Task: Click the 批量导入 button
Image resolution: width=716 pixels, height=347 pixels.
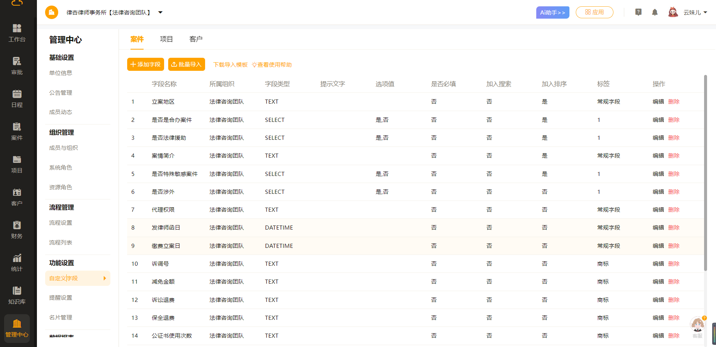Action: click(186, 64)
